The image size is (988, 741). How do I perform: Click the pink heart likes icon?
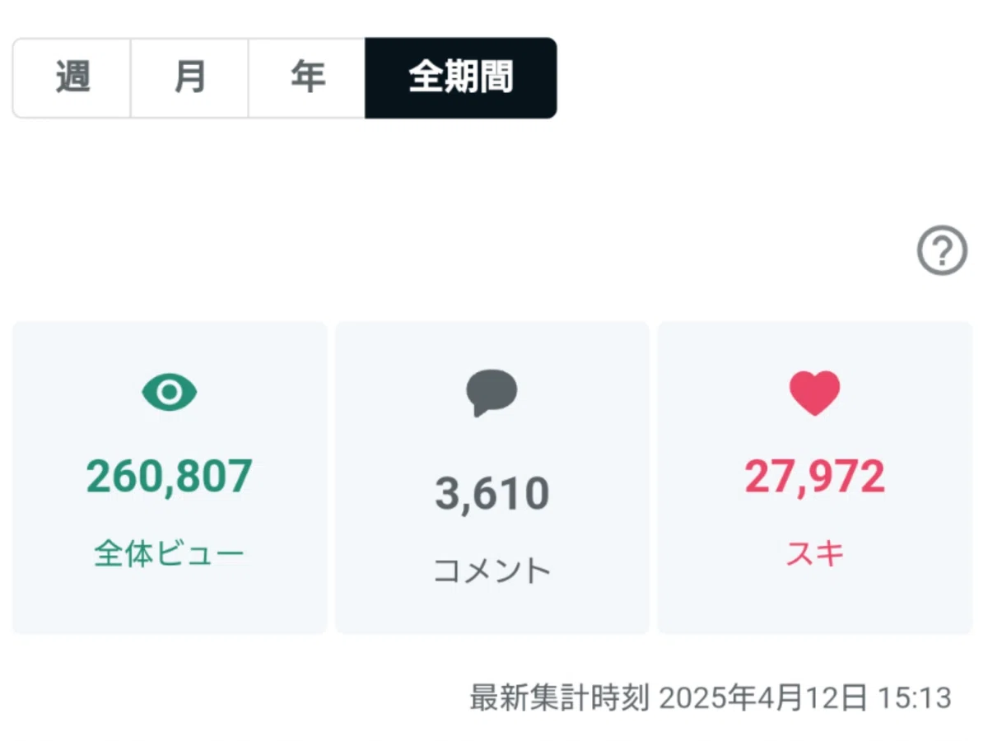click(815, 393)
